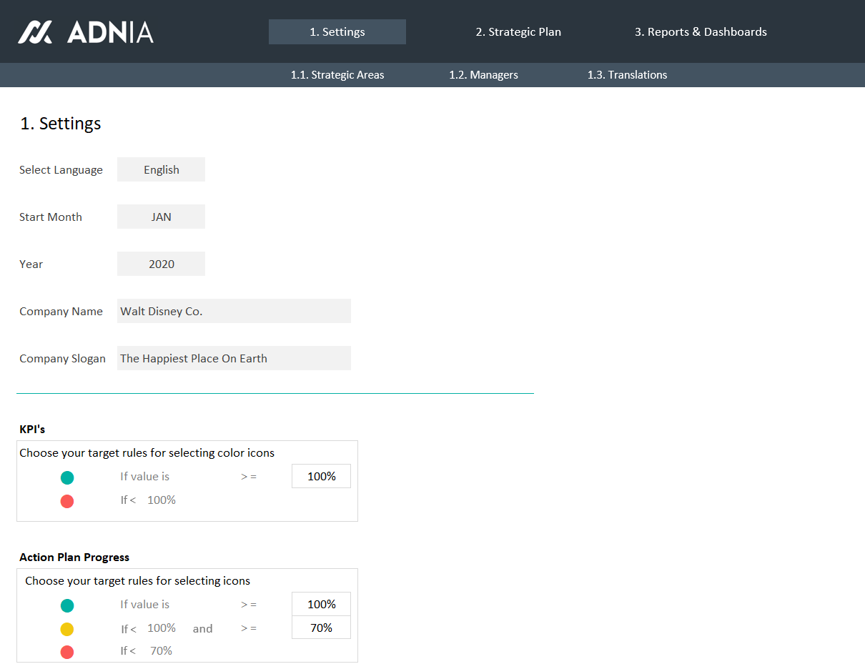Open the 1. Settings tab

[337, 32]
